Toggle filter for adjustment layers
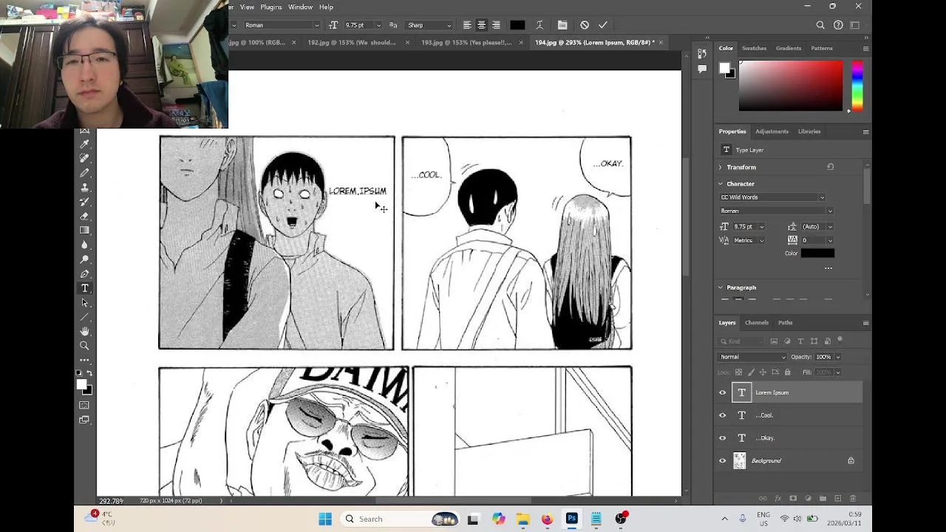The width and height of the screenshot is (946, 532). (787, 341)
